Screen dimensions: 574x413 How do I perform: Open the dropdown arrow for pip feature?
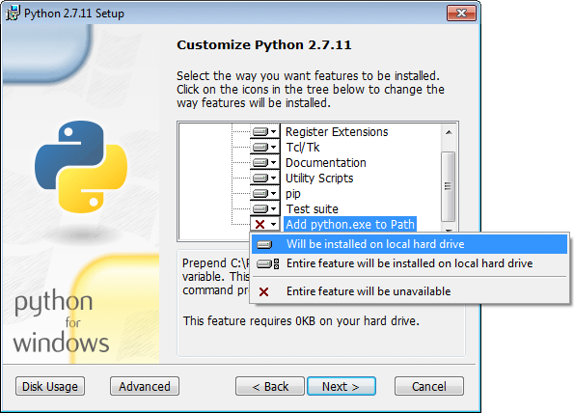(x=273, y=194)
